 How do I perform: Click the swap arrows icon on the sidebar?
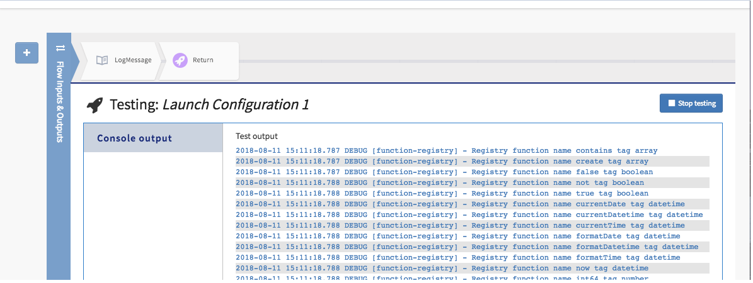pyautogui.click(x=60, y=48)
